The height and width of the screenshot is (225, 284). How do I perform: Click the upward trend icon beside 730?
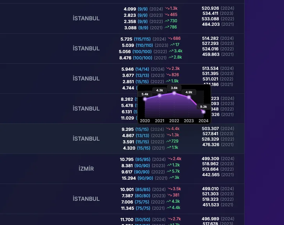click(167, 21)
